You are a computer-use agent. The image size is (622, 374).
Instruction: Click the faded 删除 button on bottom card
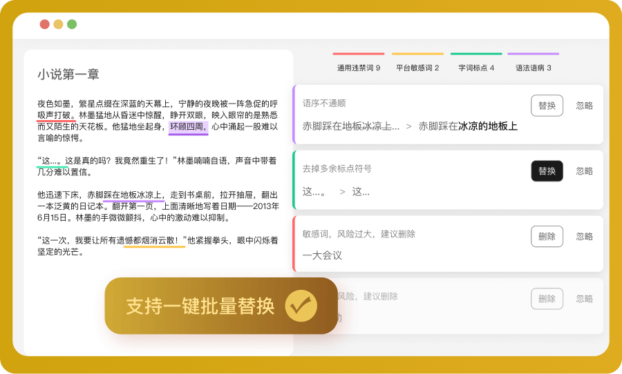(547, 299)
